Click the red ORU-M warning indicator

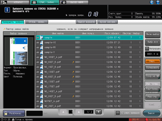tap(137, 119)
